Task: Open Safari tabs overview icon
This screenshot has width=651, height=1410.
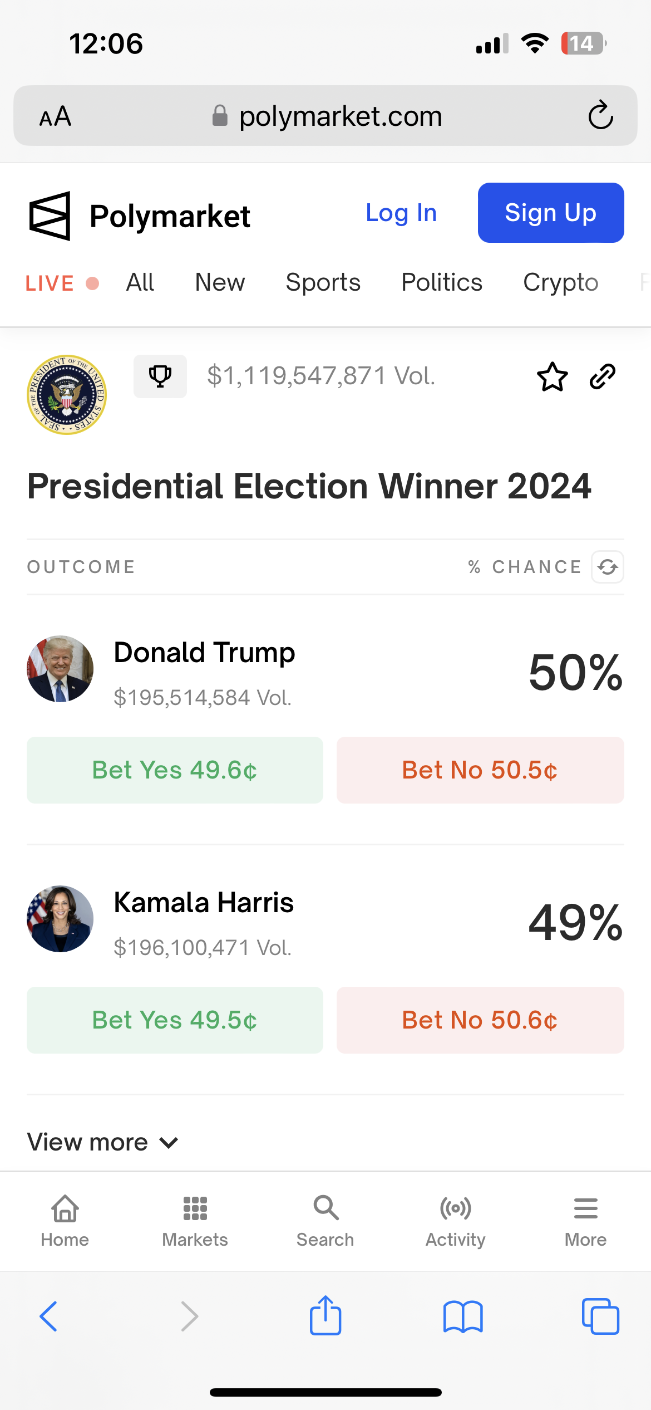Action: point(600,1316)
